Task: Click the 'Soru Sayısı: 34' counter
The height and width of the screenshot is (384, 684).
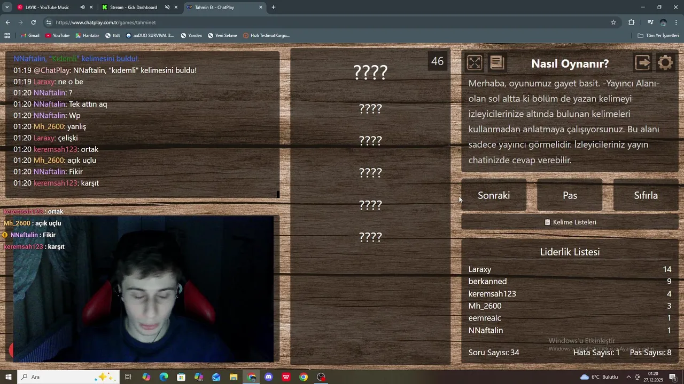Action: 494,353
